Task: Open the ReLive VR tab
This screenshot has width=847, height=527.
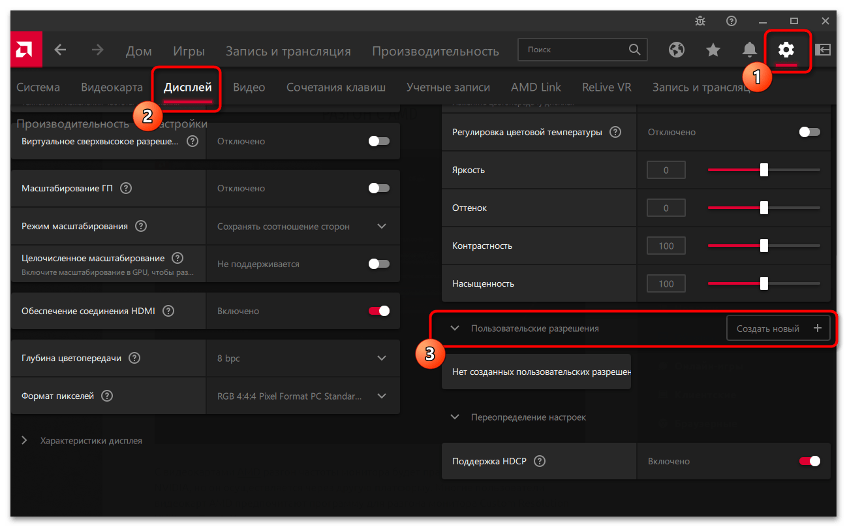Action: coord(607,87)
